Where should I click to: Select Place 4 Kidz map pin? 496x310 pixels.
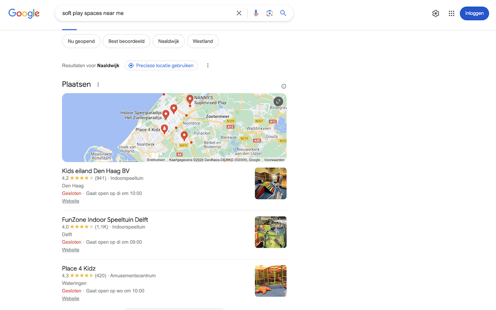tap(165, 130)
